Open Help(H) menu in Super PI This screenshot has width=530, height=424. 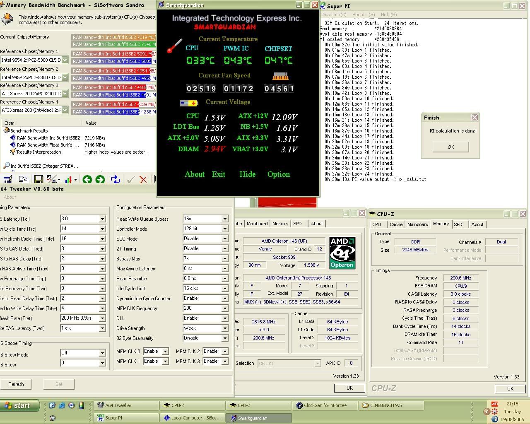pyautogui.click(x=389, y=14)
